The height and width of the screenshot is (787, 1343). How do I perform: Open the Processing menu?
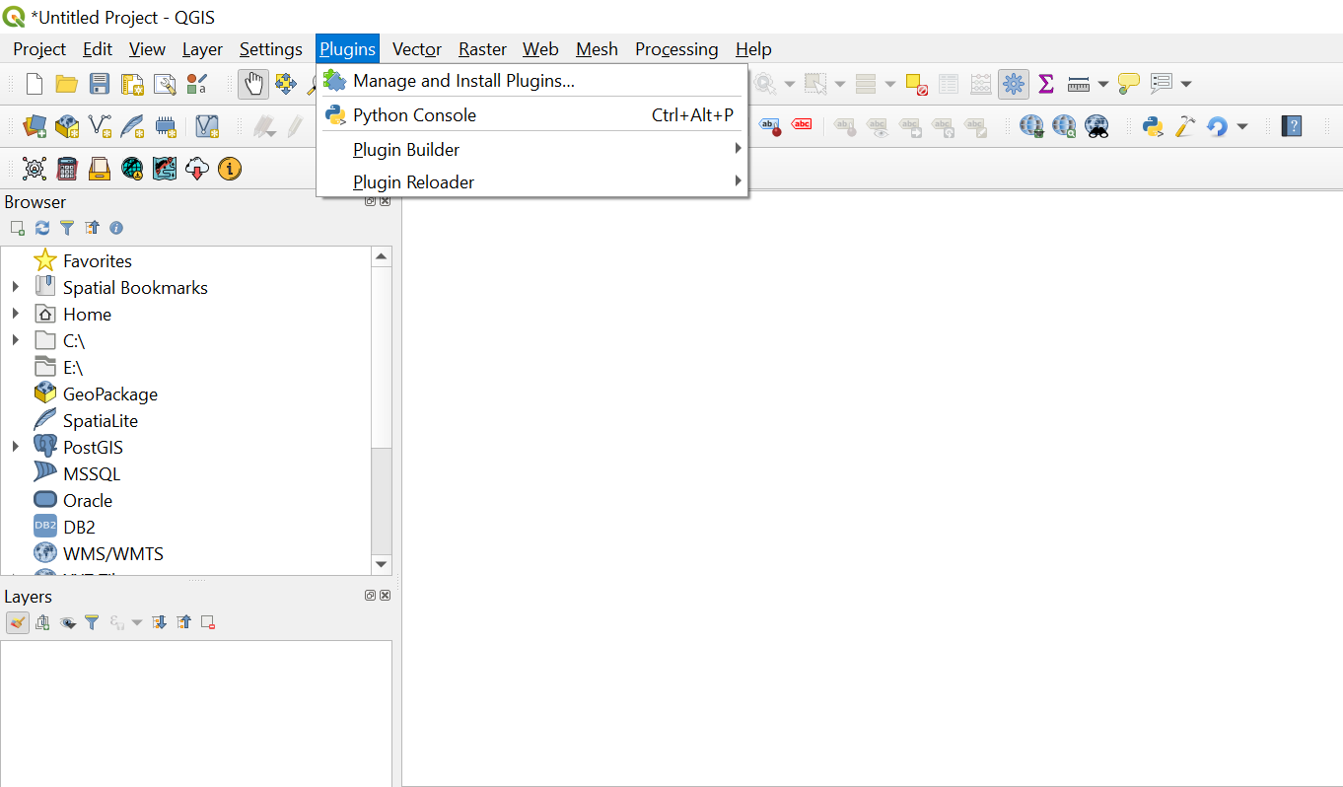coord(676,49)
